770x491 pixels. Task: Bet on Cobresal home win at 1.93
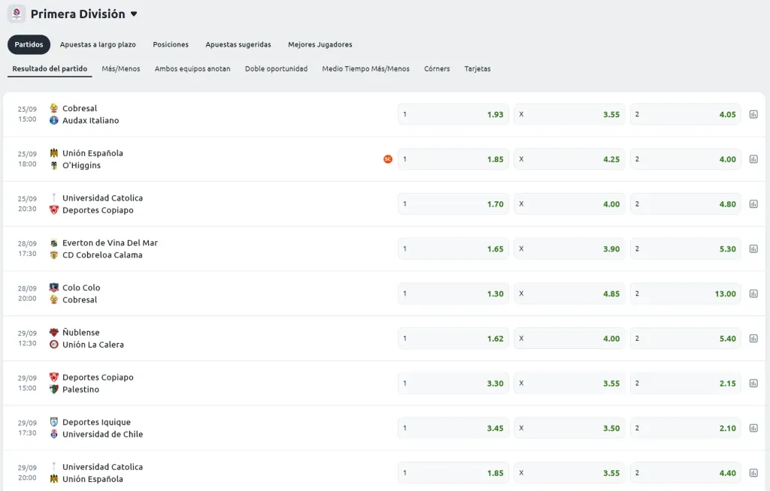(453, 114)
